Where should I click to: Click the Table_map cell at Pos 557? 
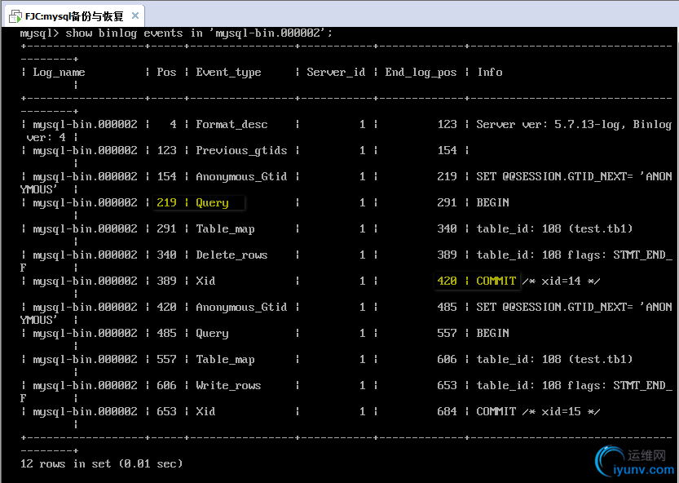point(225,360)
